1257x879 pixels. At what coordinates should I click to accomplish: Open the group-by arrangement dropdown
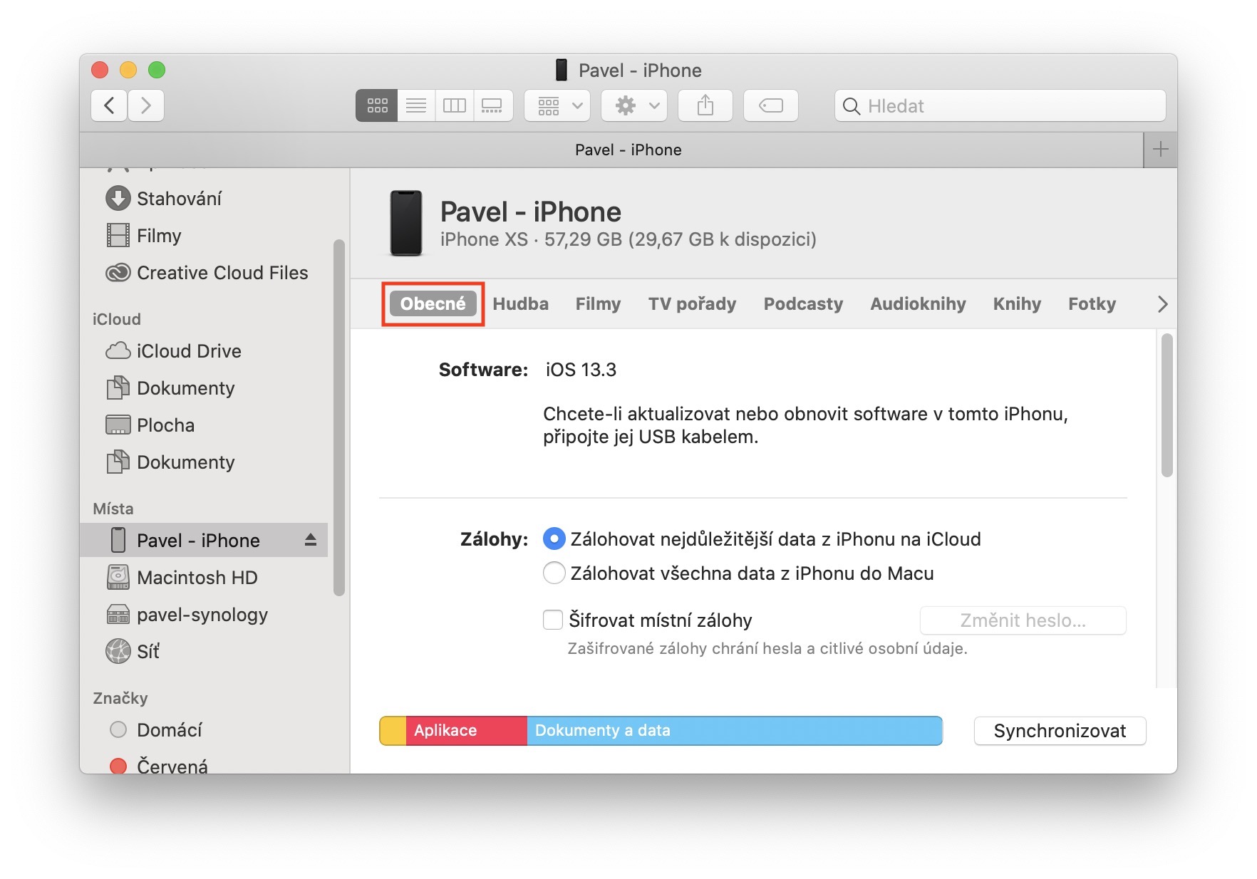pos(557,106)
